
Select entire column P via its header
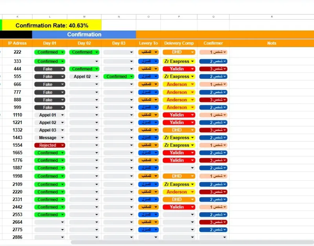[x=179, y=17]
